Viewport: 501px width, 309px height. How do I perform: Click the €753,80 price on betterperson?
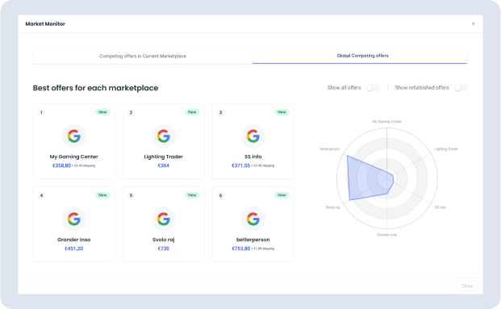241,248
